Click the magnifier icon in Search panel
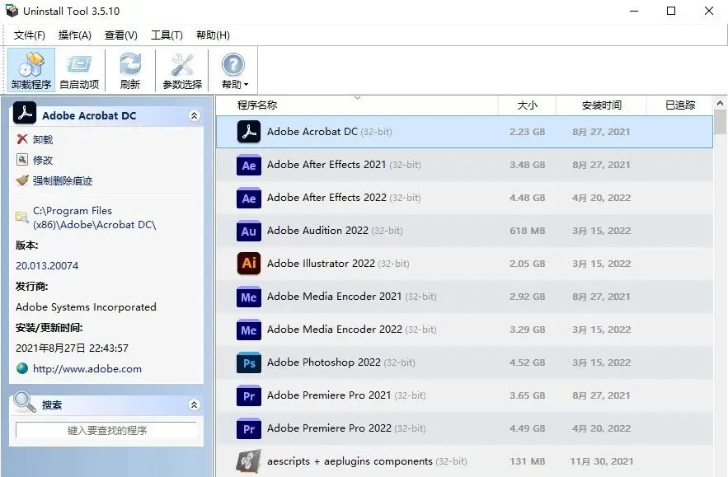 [x=25, y=402]
